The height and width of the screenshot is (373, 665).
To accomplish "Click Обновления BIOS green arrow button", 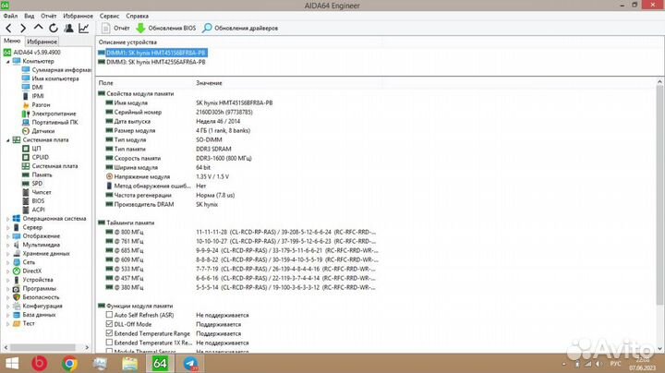I will coord(166,28).
